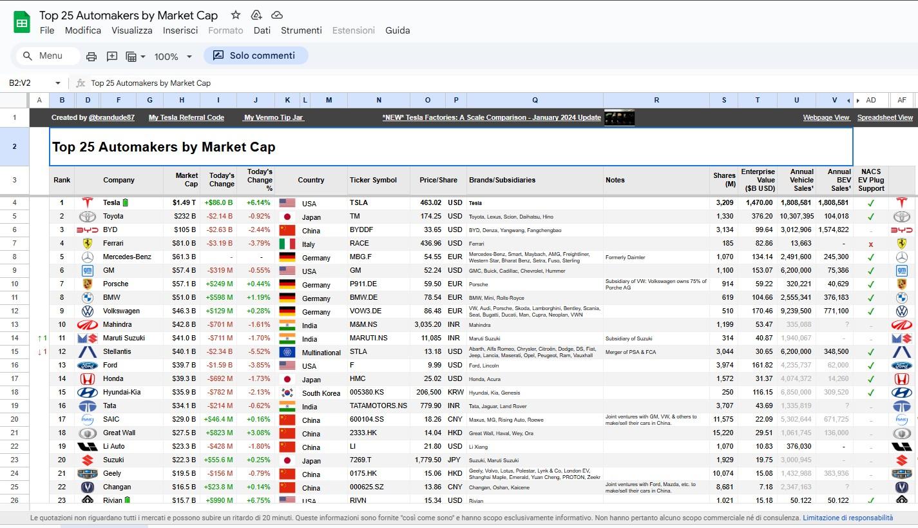This screenshot has height=528, width=918.
Task: Select the Formerly Daimler note cell
Action: [x=656, y=257]
